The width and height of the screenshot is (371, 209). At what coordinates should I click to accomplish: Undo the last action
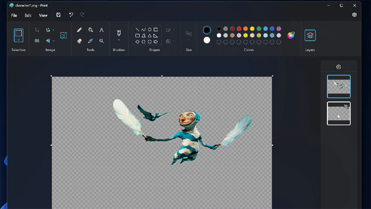[x=71, y=15]
